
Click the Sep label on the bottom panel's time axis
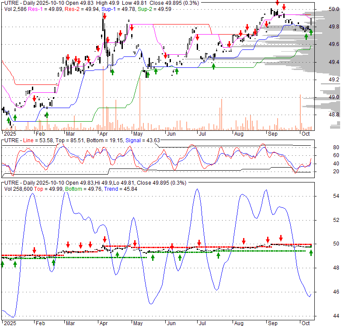272,323
